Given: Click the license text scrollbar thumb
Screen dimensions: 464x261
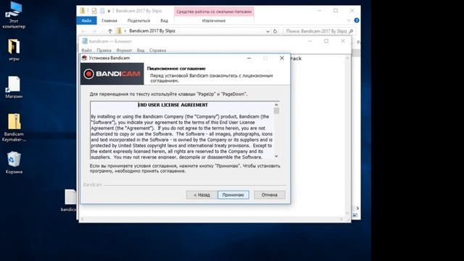Looking at the screenshot, I should pos(276,111).
